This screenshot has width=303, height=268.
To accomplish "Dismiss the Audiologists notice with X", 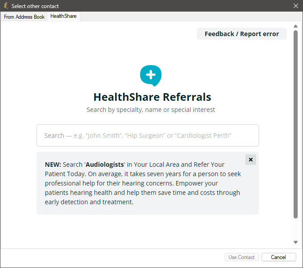I will pyautogui.click(x=251, y=160).
